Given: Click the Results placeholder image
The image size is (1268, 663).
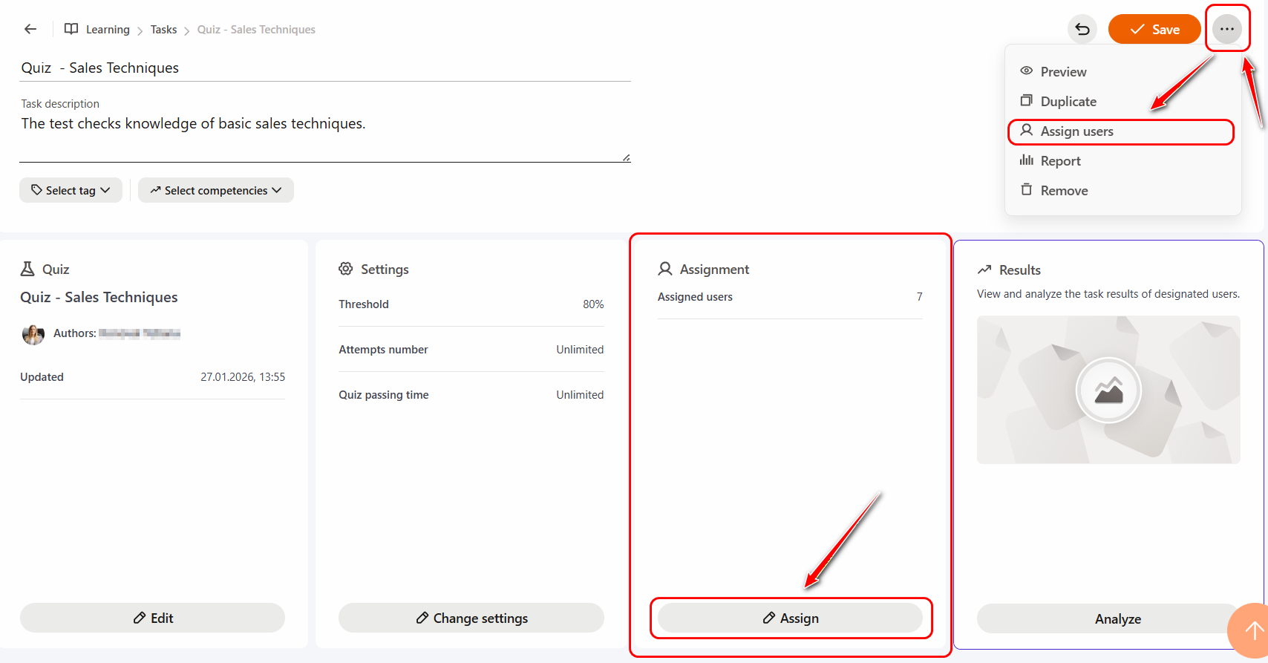Looking at the screenshot, I should [1108, 390].
